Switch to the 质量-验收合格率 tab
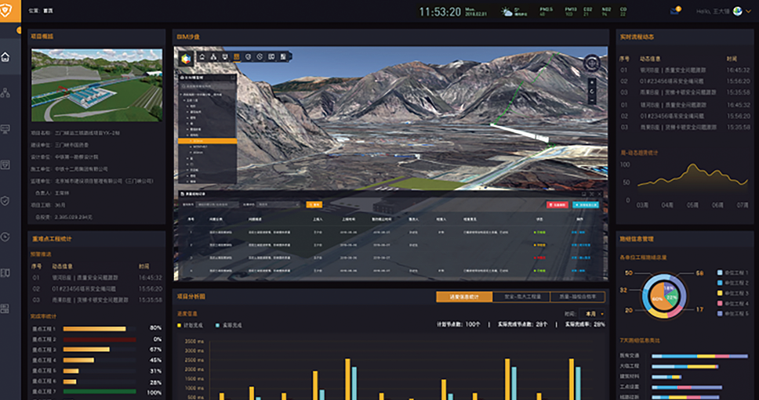 click(577, 297)
